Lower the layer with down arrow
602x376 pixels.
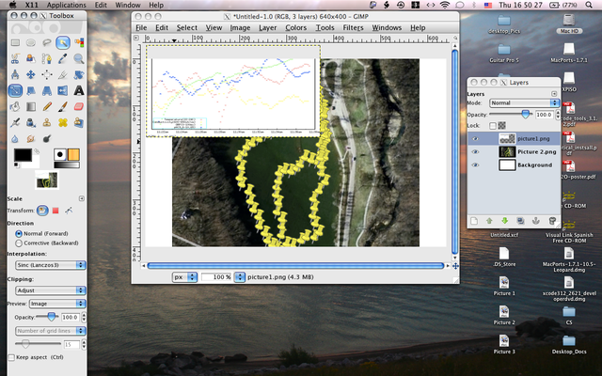(504, 221)
